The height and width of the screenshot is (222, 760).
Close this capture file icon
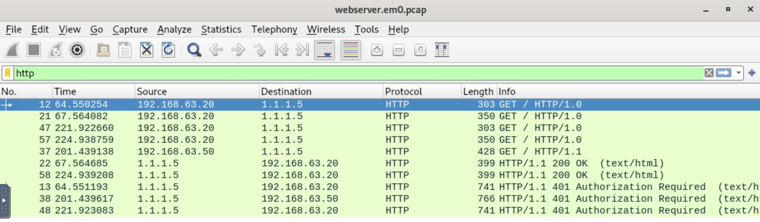[x=146, y=50]
